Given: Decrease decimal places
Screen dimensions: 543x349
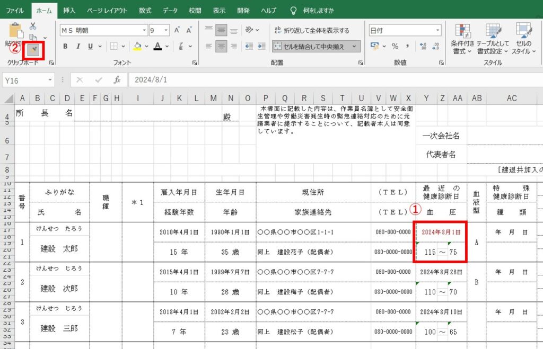Looking at the screenshot, I should [x=436, y=46].
